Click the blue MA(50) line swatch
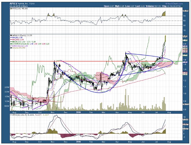Screen dimensions: 191x145 [11, 38]
